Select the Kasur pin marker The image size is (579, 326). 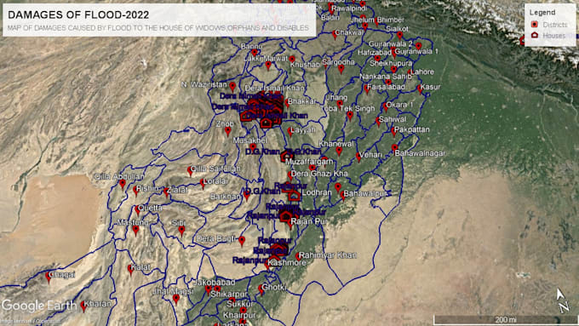(x=420, y=89)
